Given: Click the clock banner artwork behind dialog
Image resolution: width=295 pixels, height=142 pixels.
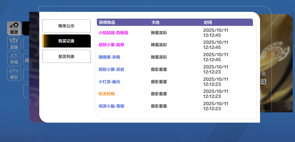Looking at the screenshot, I should [x=276, y=63].
